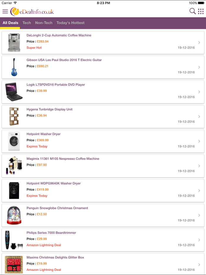Expand the Hotpoint Washer Dryer deal chevron
This screenshot has width=206, height=275.
click(200, 141)
